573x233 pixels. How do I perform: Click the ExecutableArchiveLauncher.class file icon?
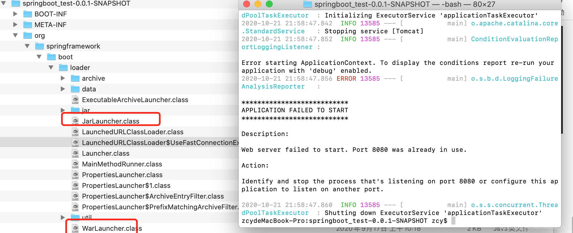75,100
